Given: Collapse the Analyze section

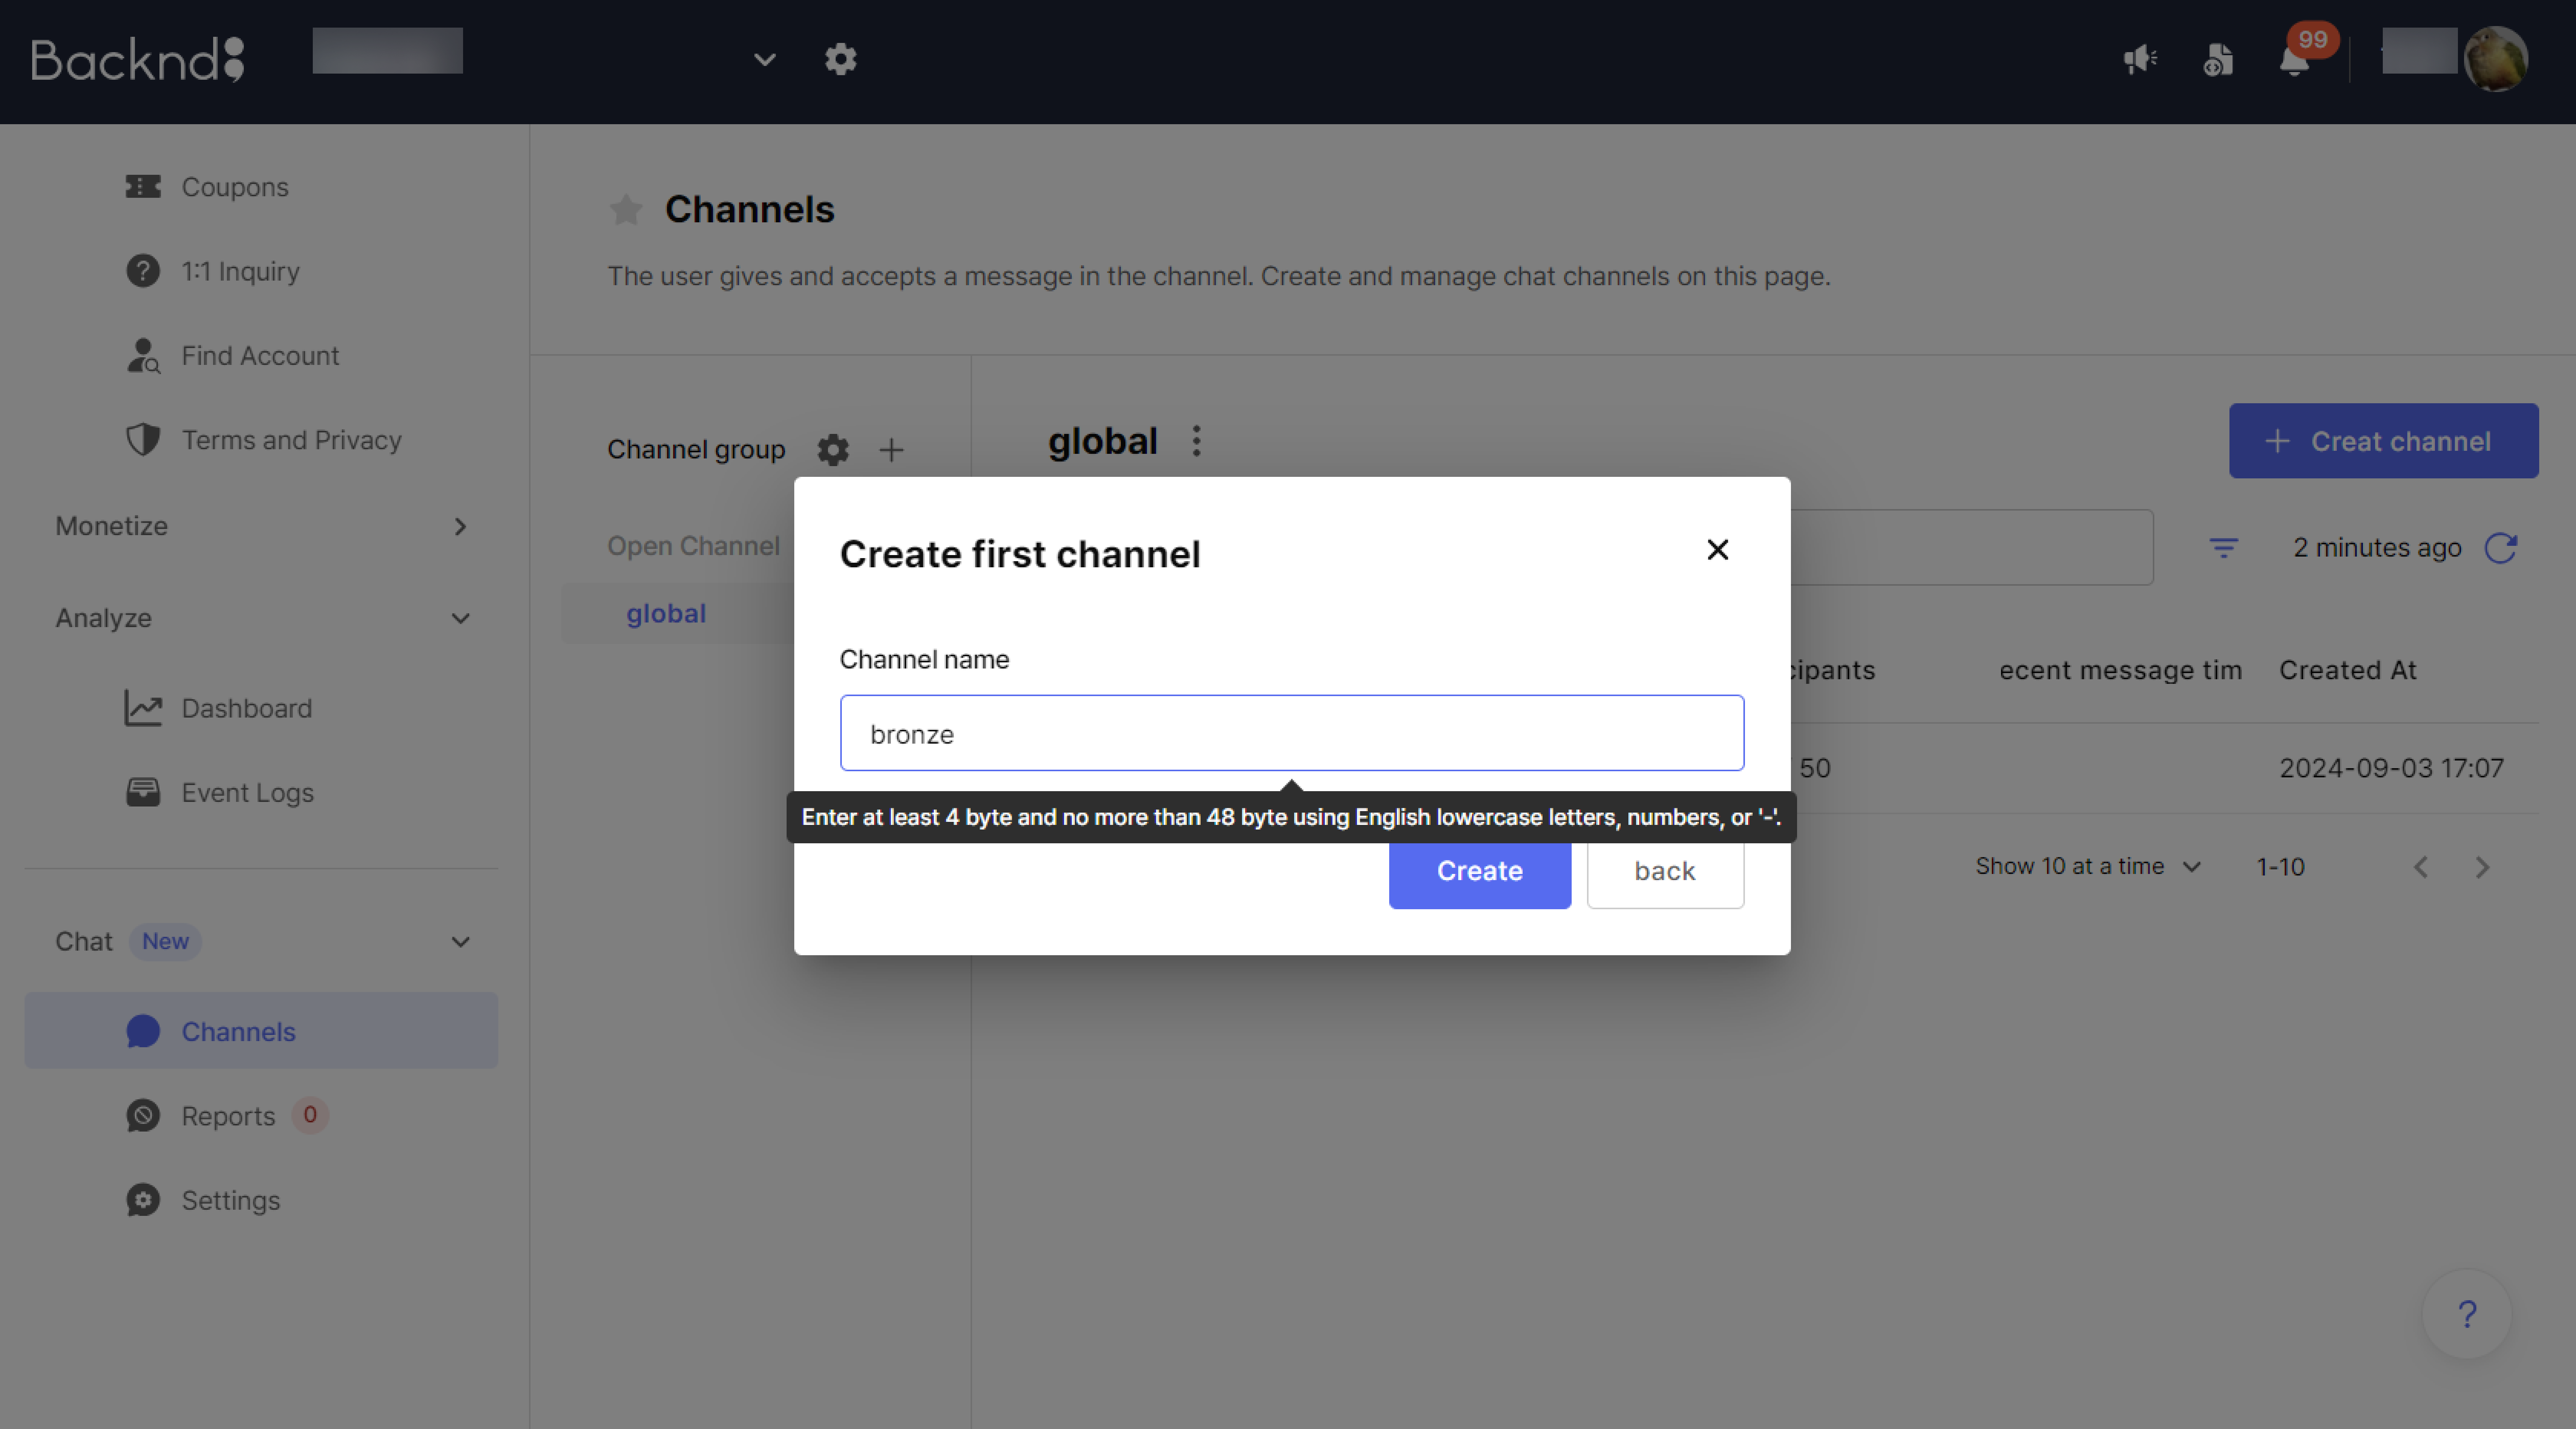Looking at the screenshot, I should [262, 618].
